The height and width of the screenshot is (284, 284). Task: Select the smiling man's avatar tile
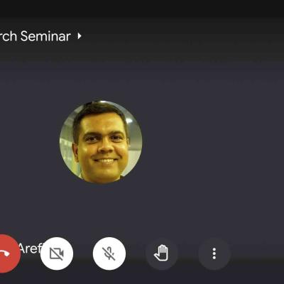pyautogui.click(x=101, y=142)
